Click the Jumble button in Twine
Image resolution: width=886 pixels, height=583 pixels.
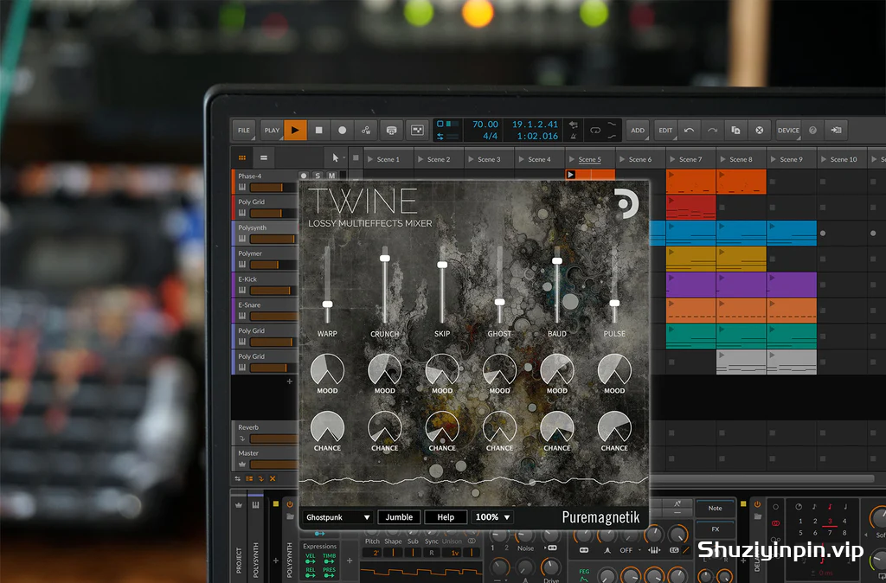(x=399, y=517)
